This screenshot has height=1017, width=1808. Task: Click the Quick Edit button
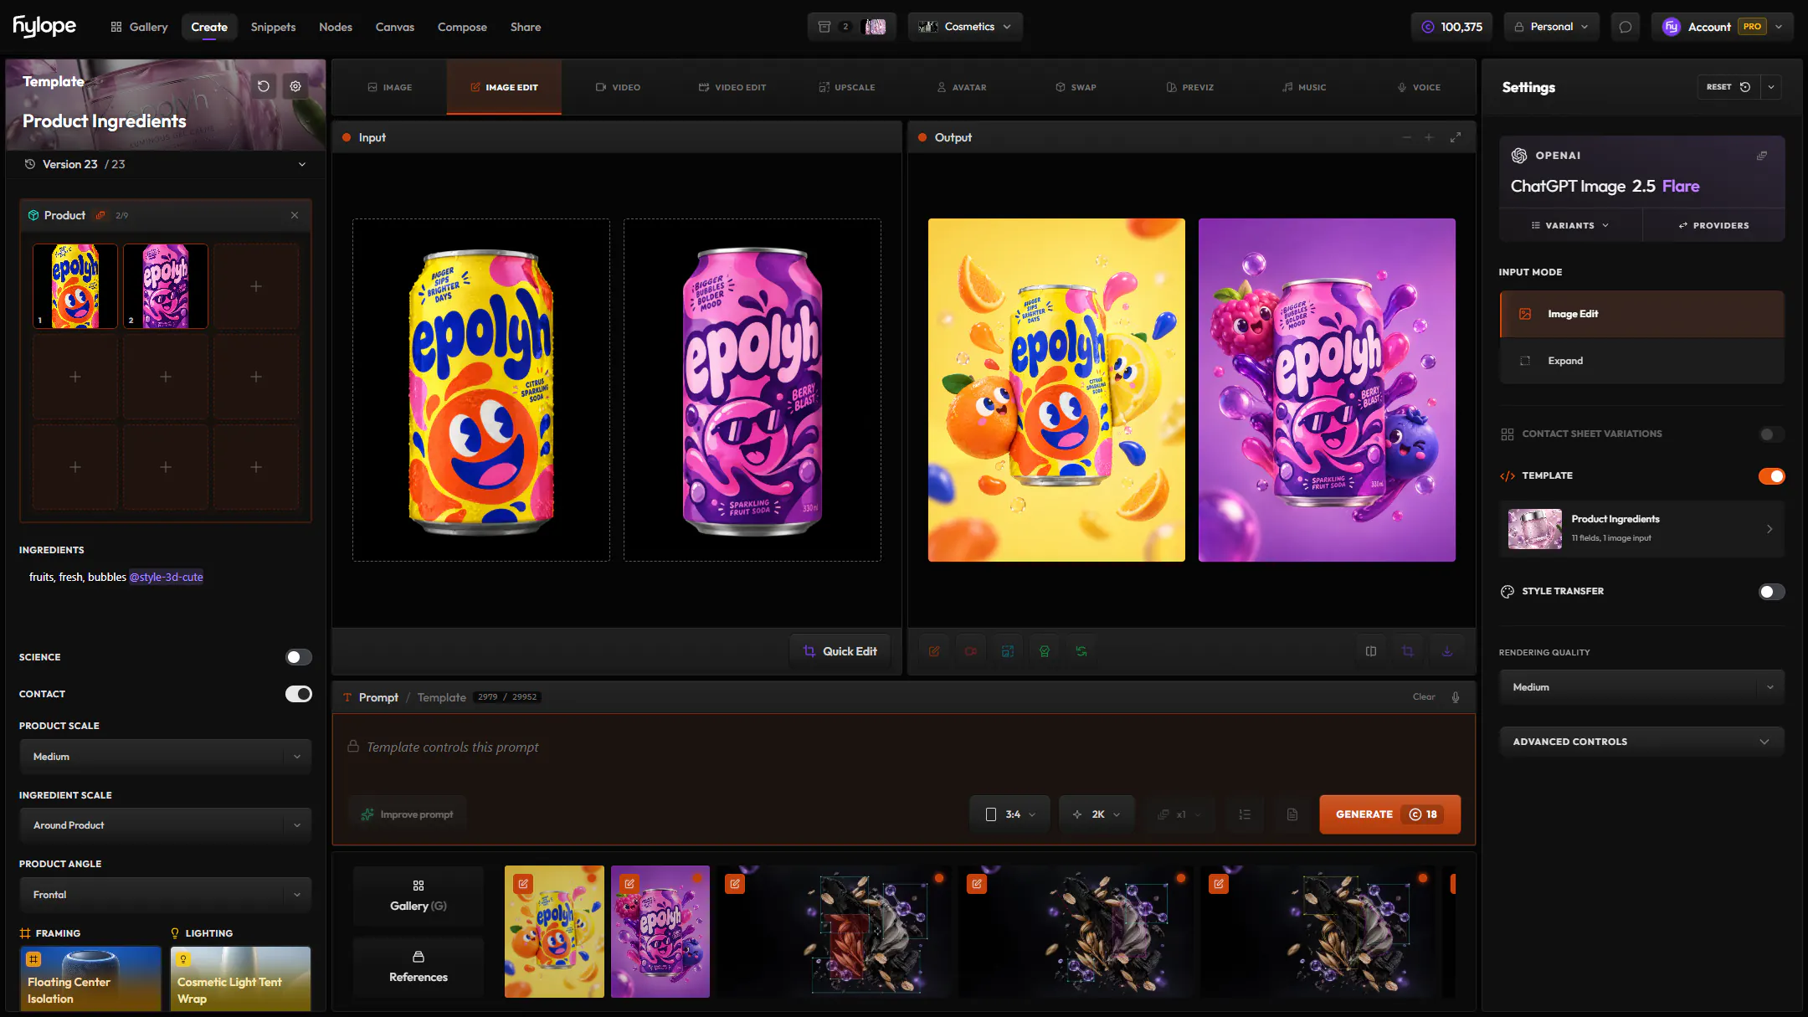tap(840, 651)
